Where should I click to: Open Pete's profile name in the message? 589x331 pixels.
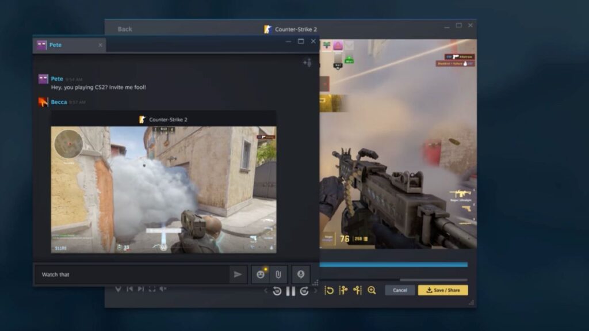tap(57, 79)
